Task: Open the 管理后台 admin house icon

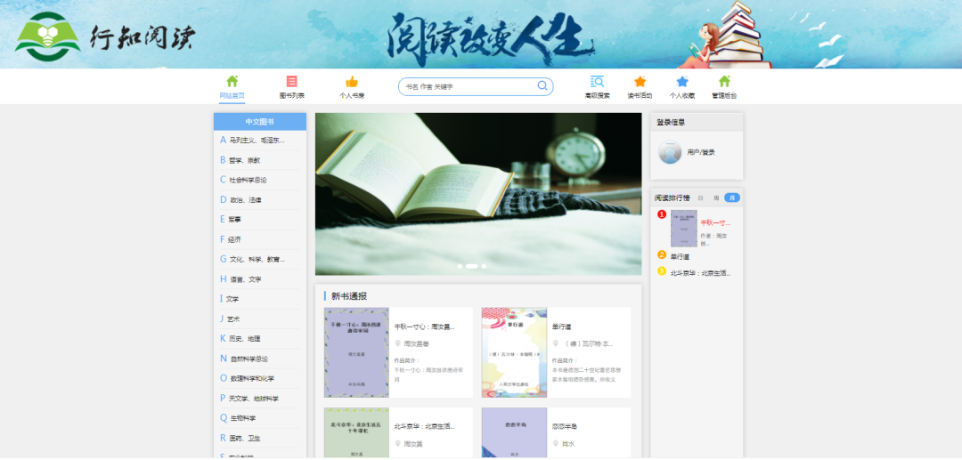Action: [724, 82]
